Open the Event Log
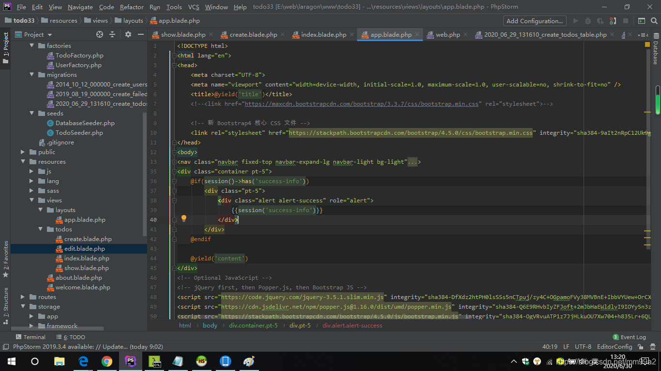 [x=629, y=337]
